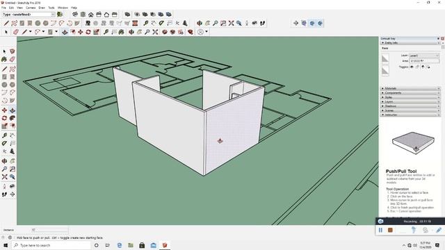
Task: Open the Rectangle tool flyout arrow
Action: (x=56, y=32)
